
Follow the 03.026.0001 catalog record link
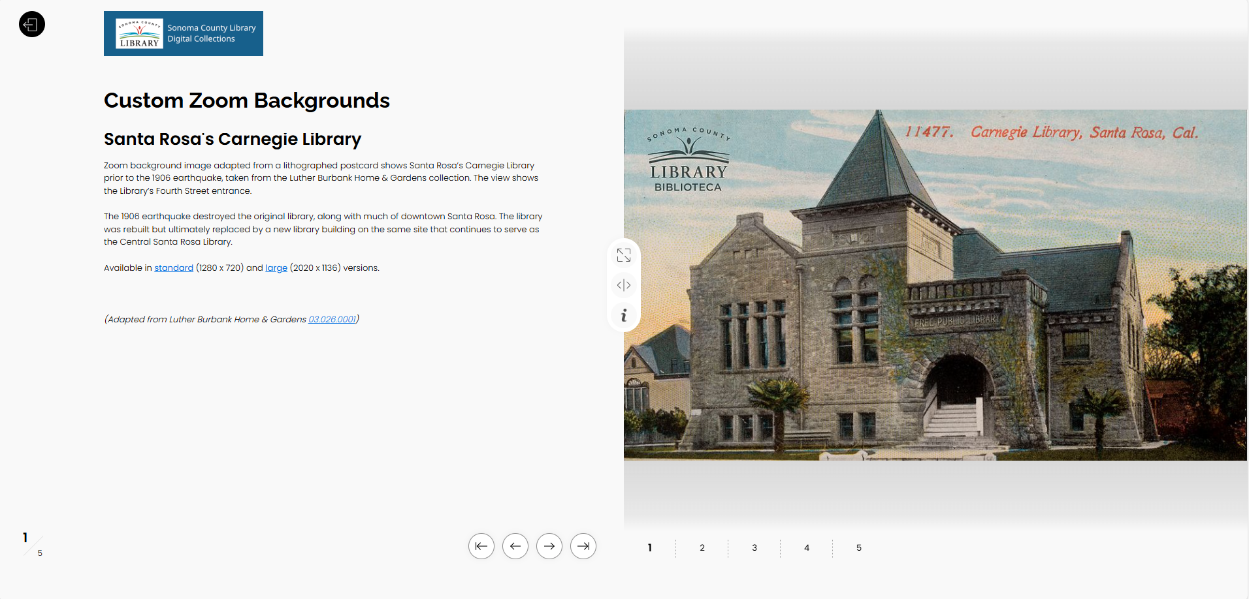pyautogui.click(x=331, y=319)
